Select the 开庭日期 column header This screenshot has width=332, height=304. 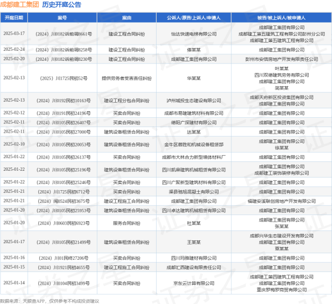14,18
